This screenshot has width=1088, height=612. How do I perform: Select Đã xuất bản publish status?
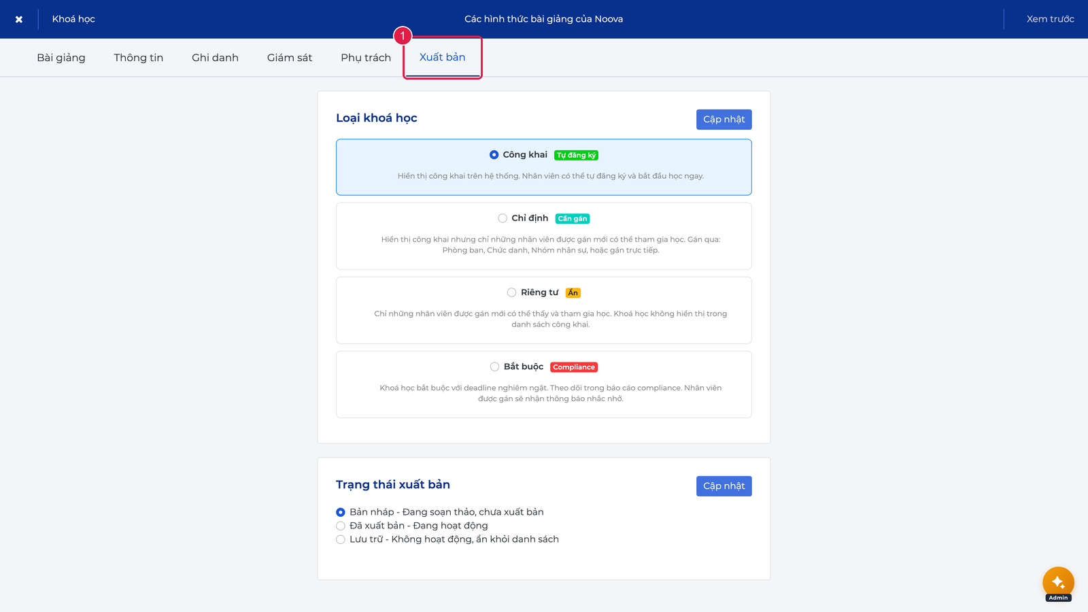click(x=341, y=526)
